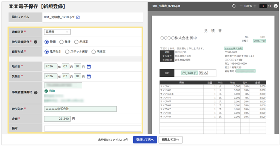Click highlighted total 29,340 円 in PDF
This screenshot has width=280, height=147.
190,73
